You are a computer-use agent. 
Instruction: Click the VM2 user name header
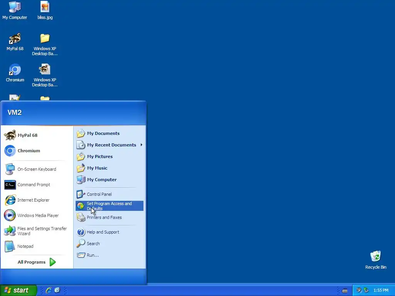[x=15, y=112]
